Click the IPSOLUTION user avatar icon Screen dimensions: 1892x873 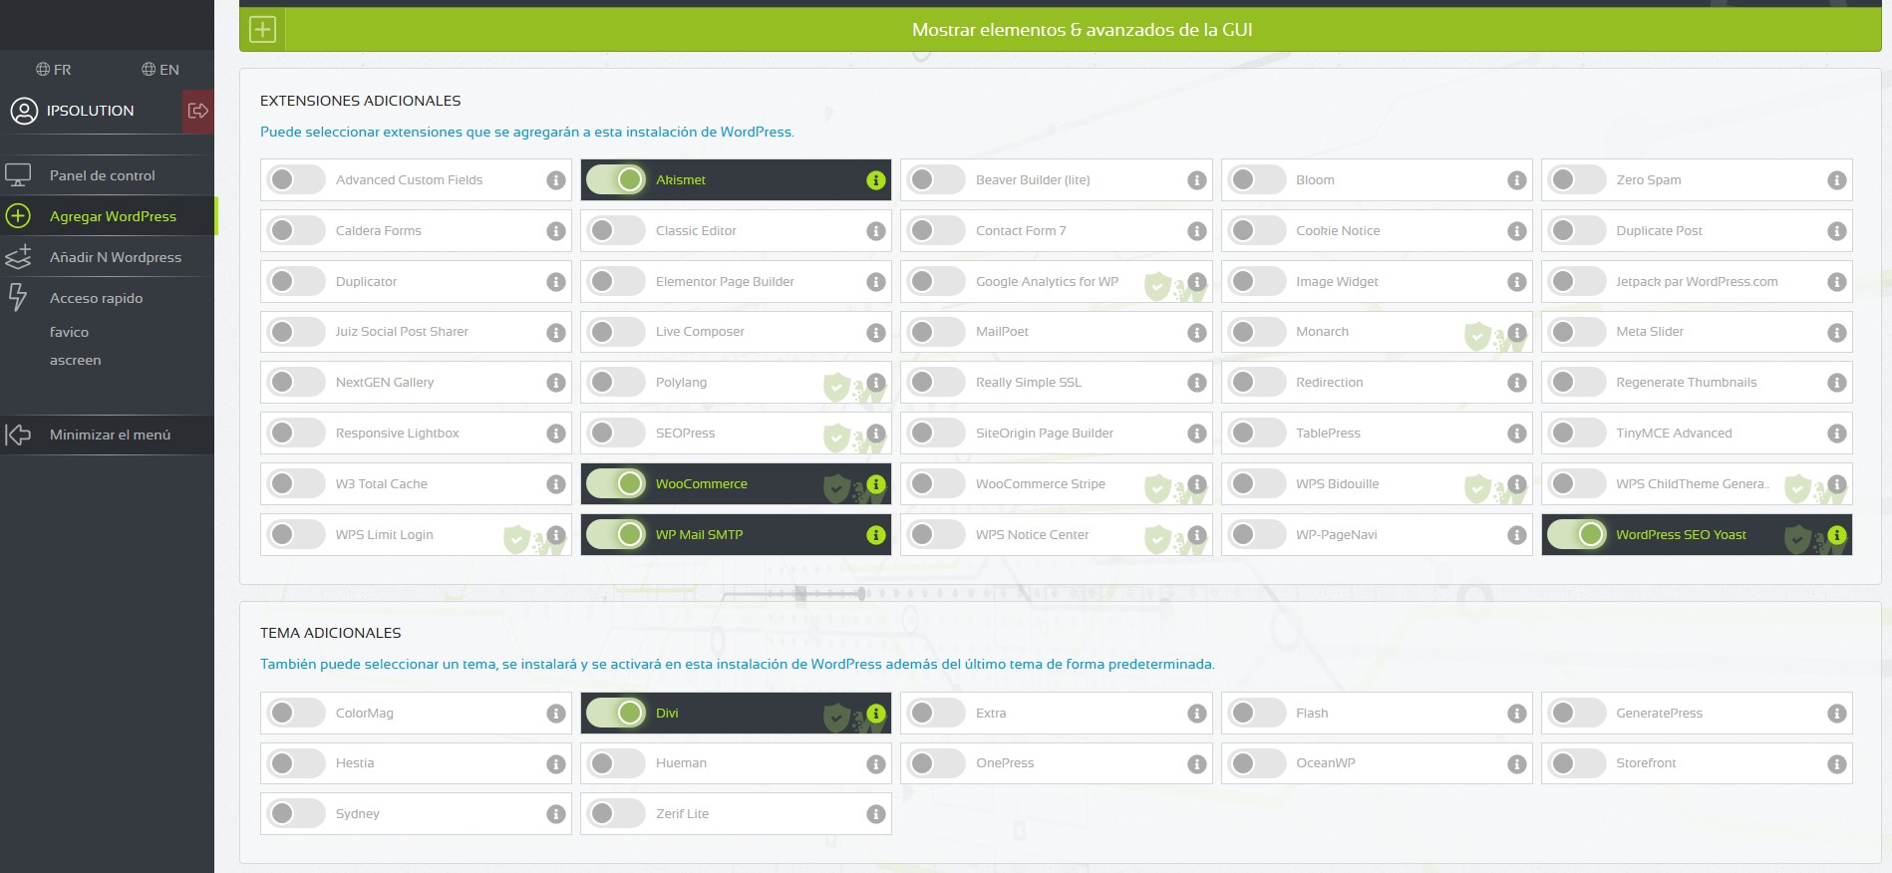24,111
